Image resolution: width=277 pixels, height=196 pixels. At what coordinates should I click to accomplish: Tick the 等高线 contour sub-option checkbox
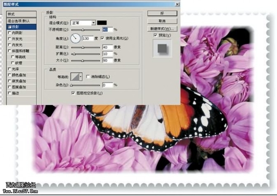pos(12,57)
